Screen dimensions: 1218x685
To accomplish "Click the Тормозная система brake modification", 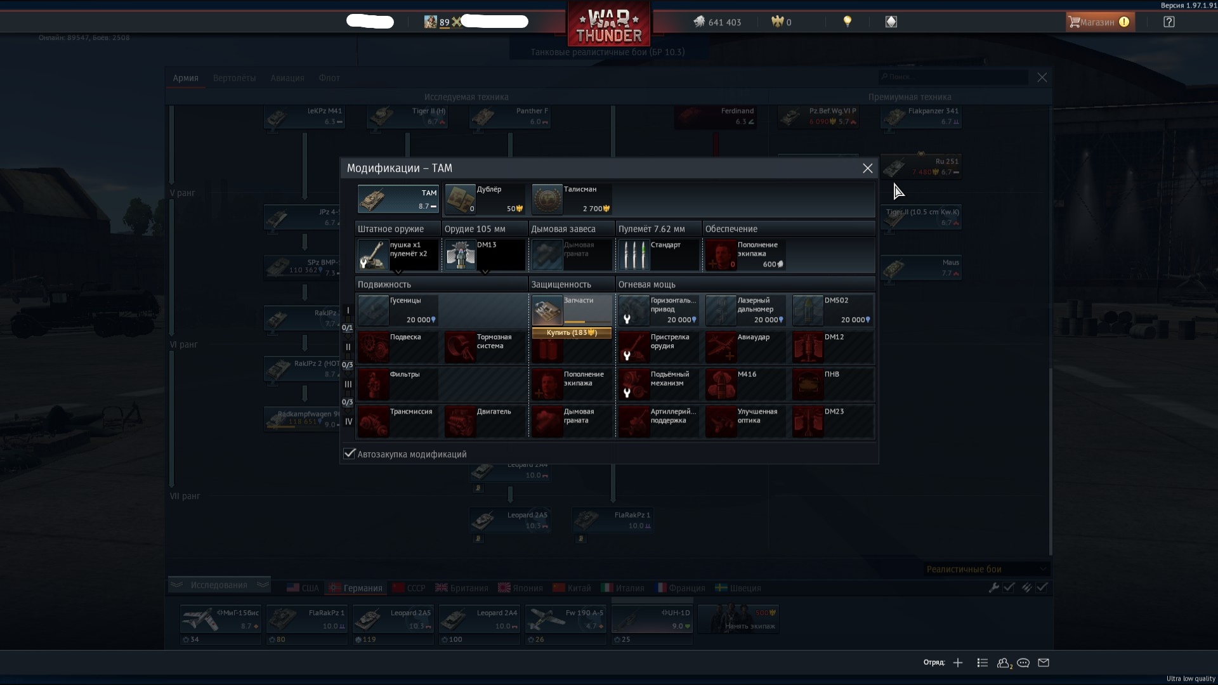I will tap(485, 347).
